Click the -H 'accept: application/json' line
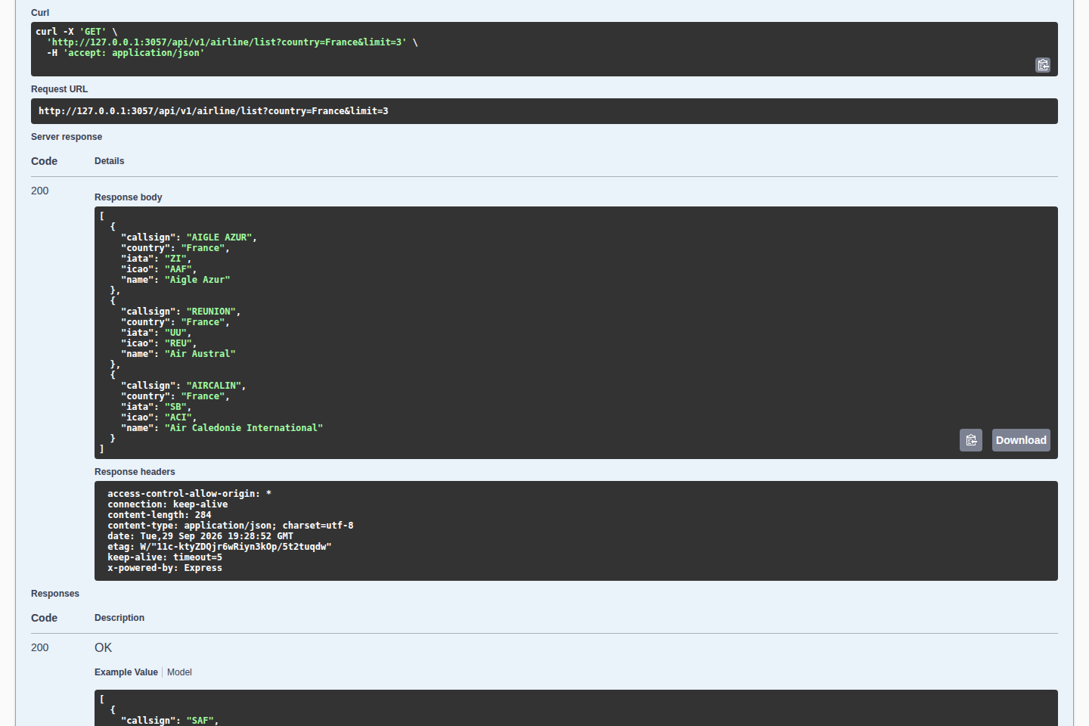The image size is (1089, 726). [x=126, y=53]
